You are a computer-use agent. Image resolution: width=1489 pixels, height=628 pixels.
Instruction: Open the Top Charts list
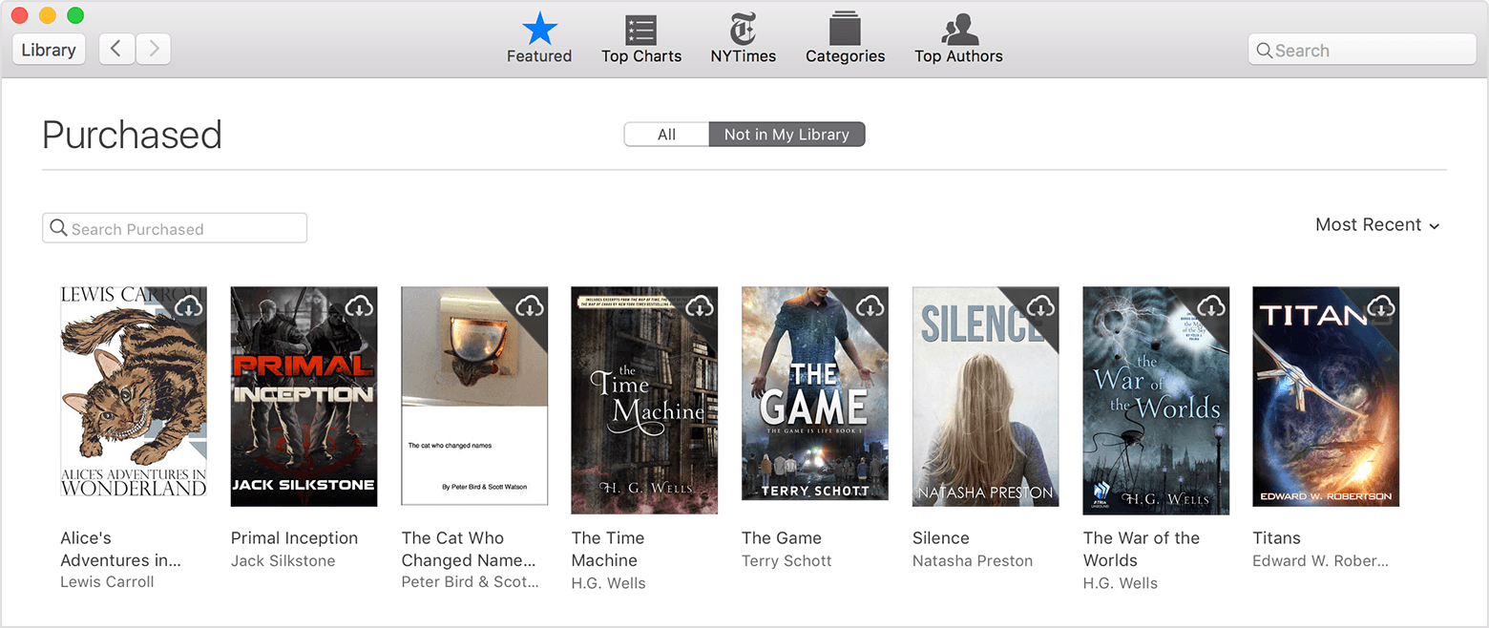tap(641, 38)
